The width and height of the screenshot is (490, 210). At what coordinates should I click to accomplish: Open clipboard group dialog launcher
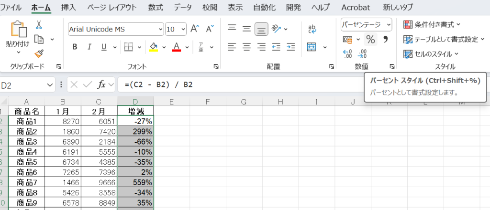[x=58, y=66]
